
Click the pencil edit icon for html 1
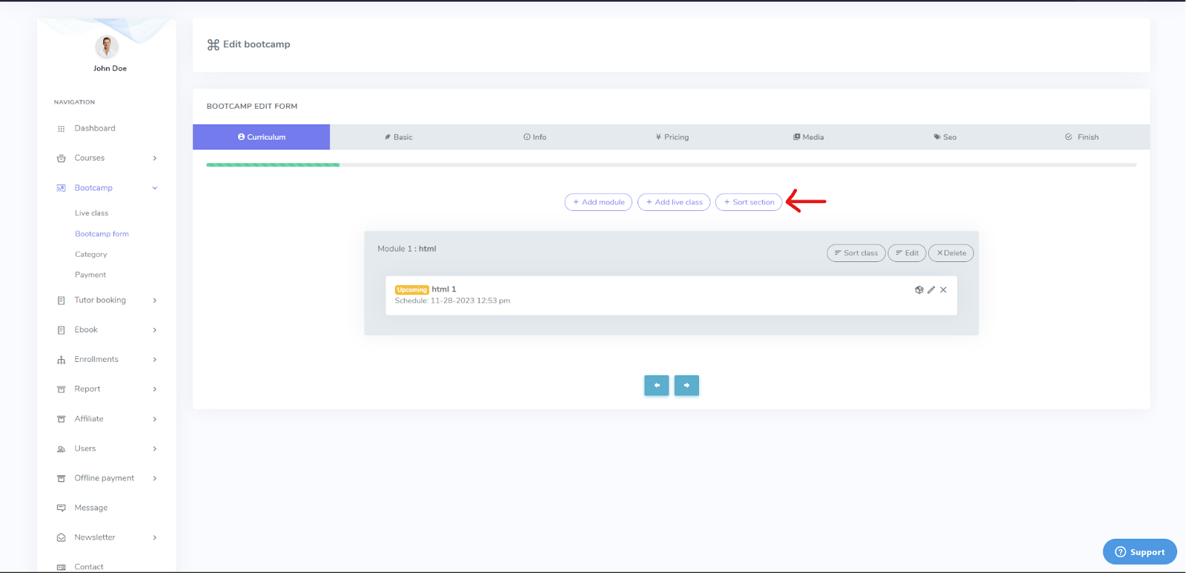pos(931,290)
